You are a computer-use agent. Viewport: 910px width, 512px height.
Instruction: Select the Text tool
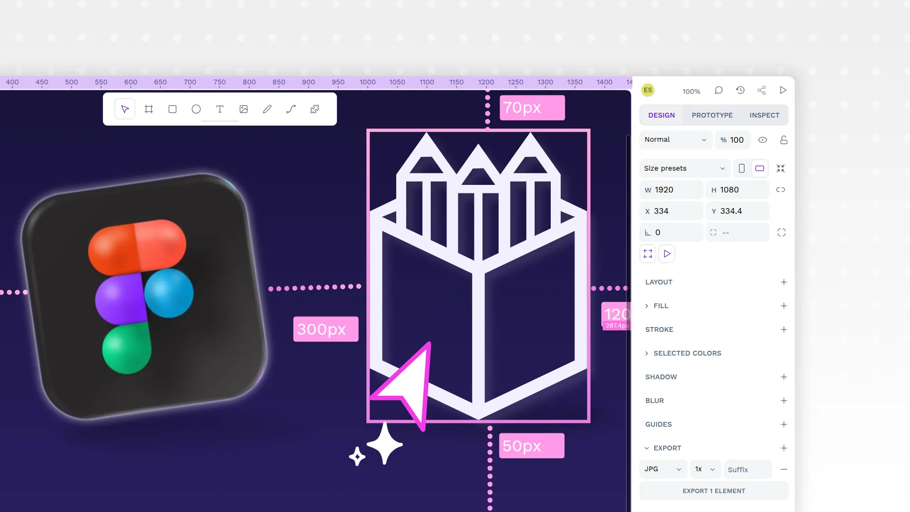tap(219, 109)
